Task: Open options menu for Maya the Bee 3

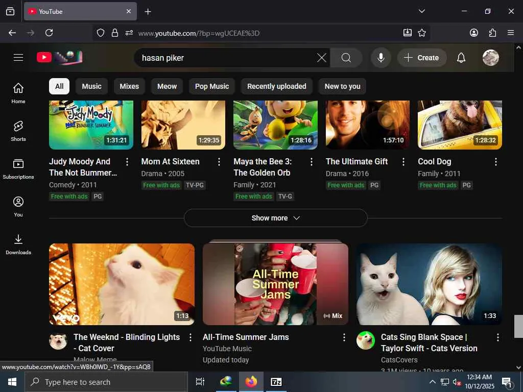Action: click(312, 162)
